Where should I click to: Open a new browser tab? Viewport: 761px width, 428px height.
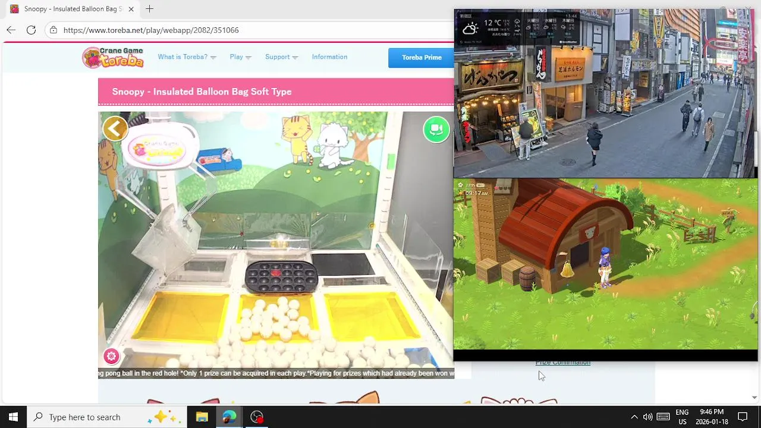(x=149, y=9)
